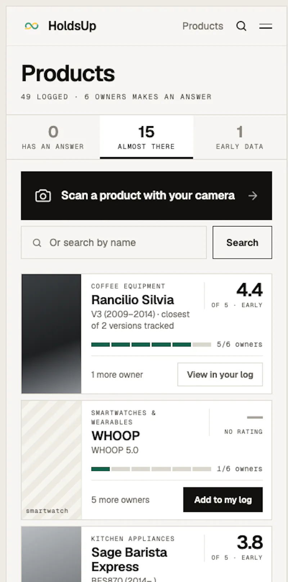Open the Rancilio Silvia title
288x582 pixels.
pyautogui.click(x=132, y=300)
